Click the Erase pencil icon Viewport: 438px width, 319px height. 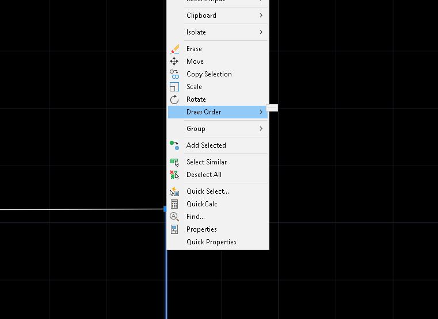click(174, 49)
